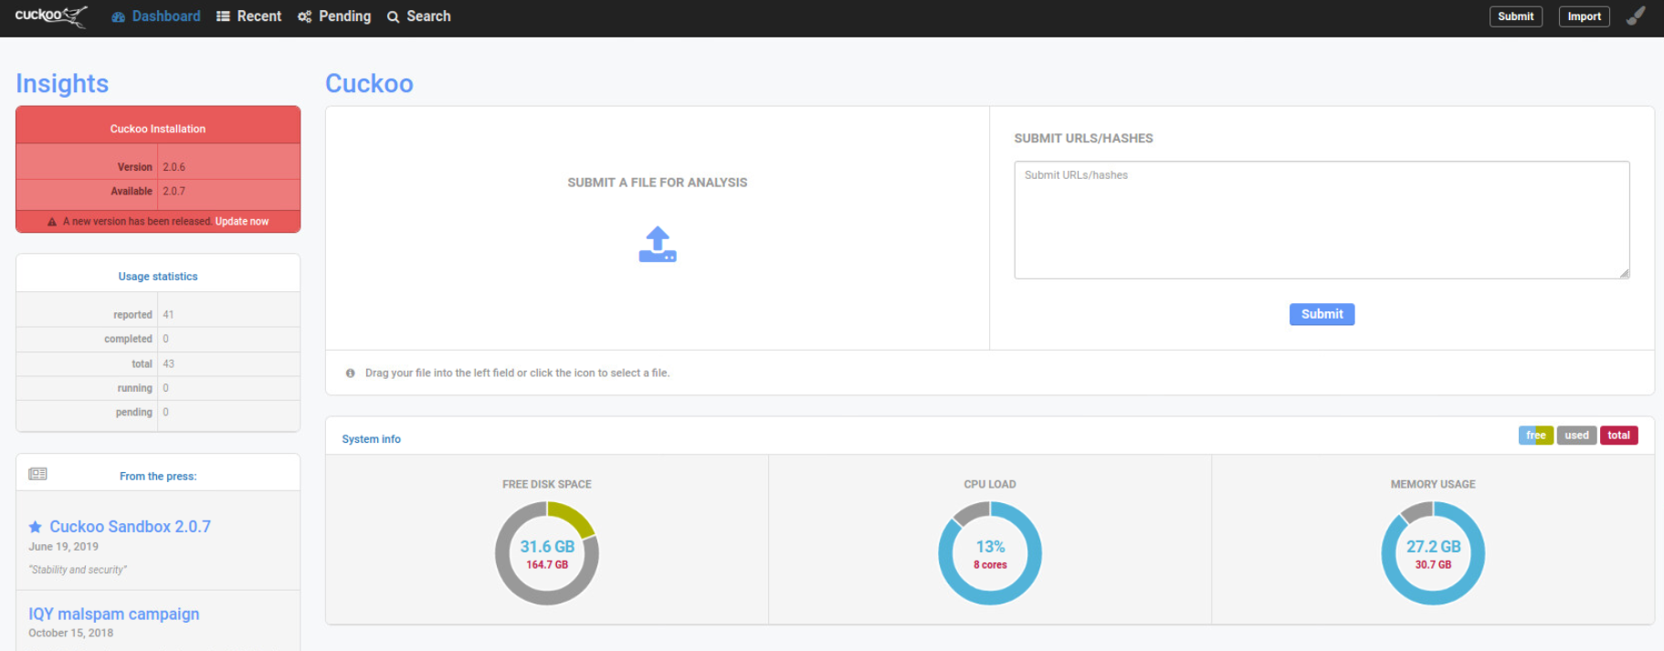Click the installed Version value 2.0.6
1664x651 pixels.
[174, 167]
